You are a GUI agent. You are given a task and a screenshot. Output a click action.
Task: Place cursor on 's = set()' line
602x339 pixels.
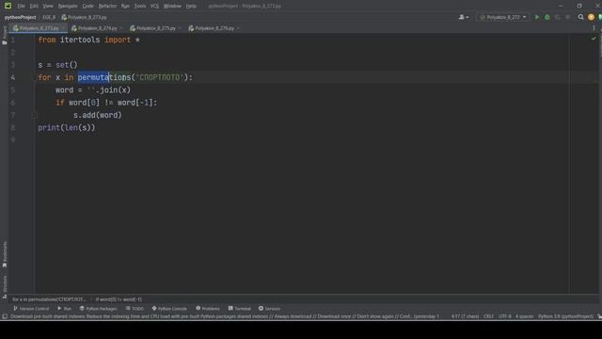[57, 65]
